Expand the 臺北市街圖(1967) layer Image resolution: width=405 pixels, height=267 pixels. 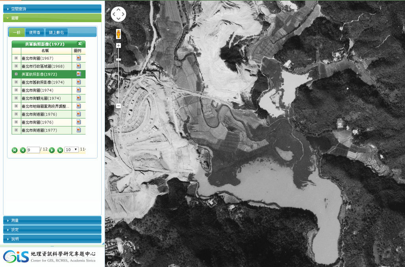coord(16,58)
